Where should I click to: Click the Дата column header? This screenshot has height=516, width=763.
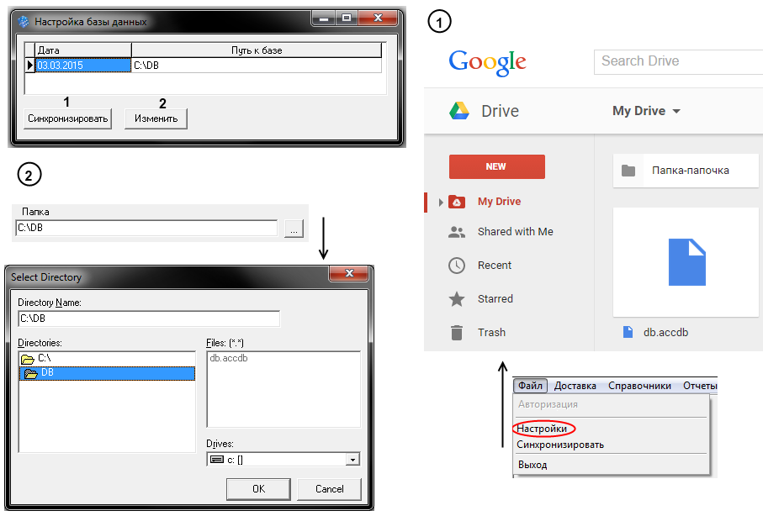tap(83, 50)
